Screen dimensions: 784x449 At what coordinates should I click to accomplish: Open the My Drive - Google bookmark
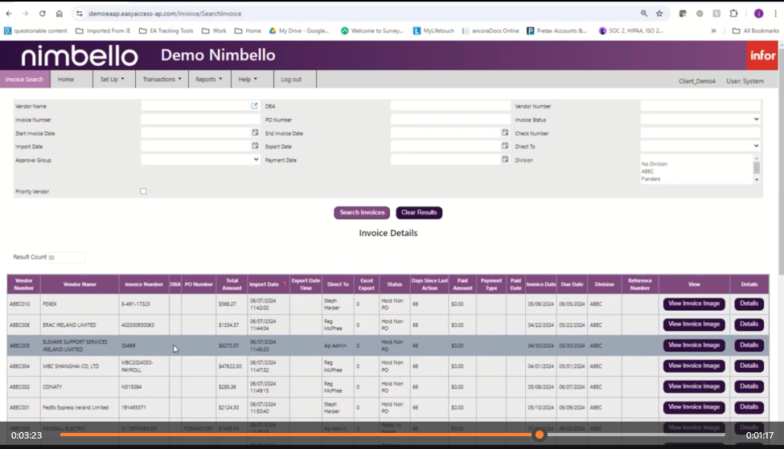coord(299,31)
